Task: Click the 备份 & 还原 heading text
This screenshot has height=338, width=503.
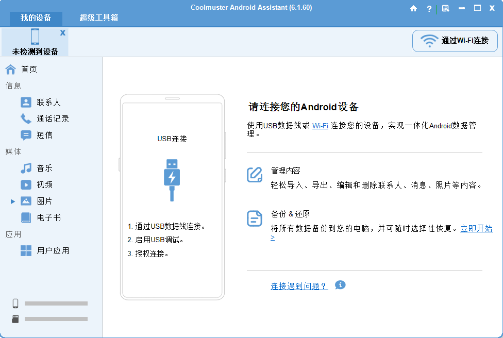Action: coord(290,214)
